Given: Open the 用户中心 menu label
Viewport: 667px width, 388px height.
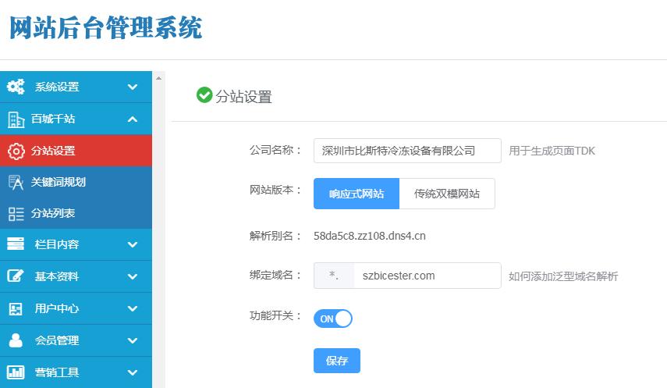Looking at the screenshot, I should click(x=57, y=308).
